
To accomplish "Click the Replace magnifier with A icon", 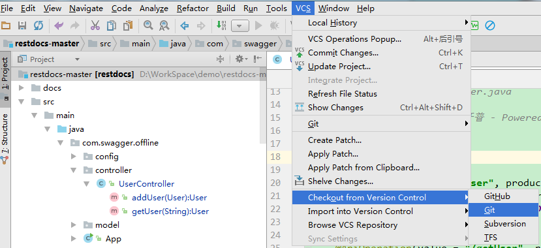I will pos(164,25).
